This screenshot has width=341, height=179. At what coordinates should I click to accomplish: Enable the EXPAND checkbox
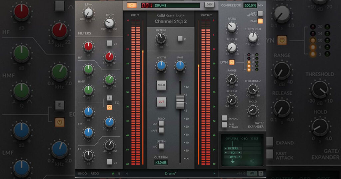tap(224, 118)
